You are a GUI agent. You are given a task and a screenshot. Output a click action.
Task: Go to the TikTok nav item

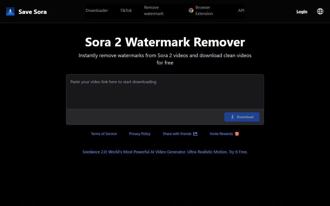click(x=126, y=11)
